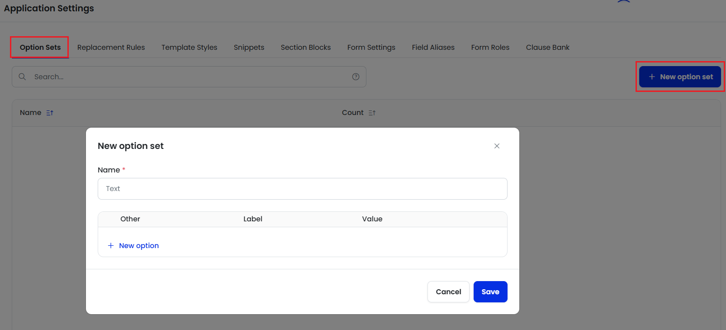Click the Name column header text

[x=31, y=113]
